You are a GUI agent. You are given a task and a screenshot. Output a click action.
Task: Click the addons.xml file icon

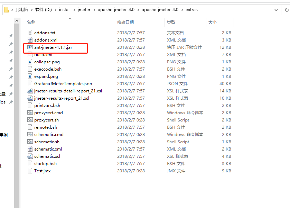(x=30, y=40)
